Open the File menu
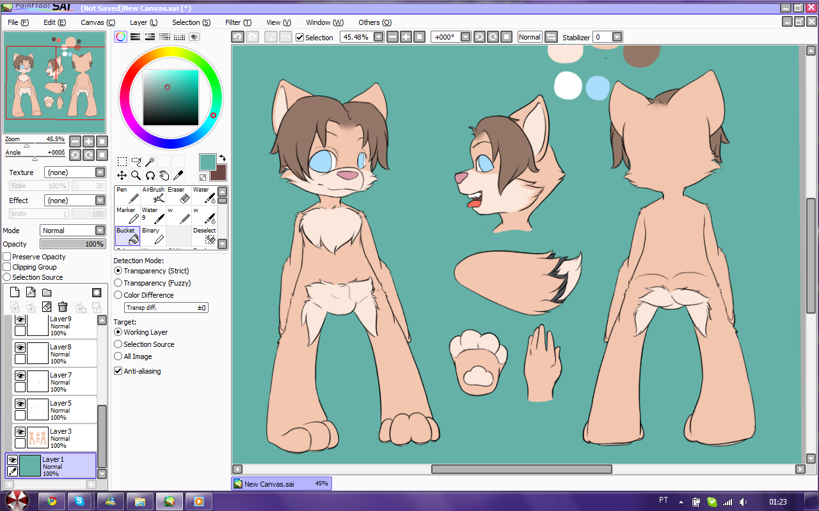 [19, 22]
